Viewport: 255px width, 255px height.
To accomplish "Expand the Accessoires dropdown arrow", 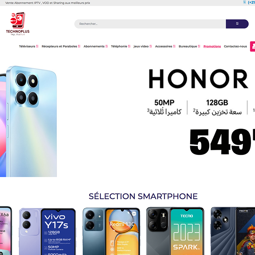I will (x=174, y=46).
